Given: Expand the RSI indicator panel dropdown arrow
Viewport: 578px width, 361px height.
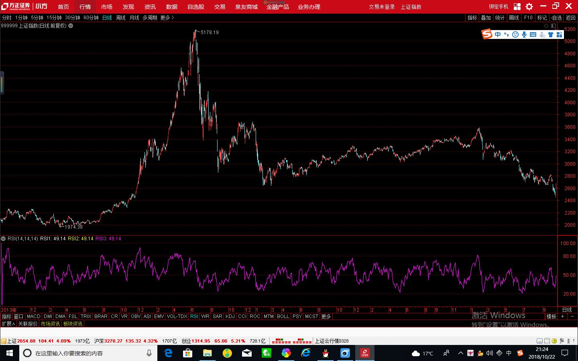Looking at the screenshot, I should pyautogui.click(x=4, y=239).
